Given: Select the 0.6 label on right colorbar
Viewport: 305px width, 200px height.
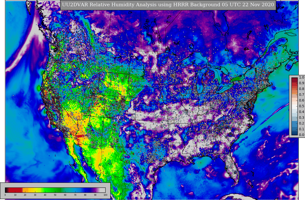Looking at the screenshot, I should pos(301,100).
